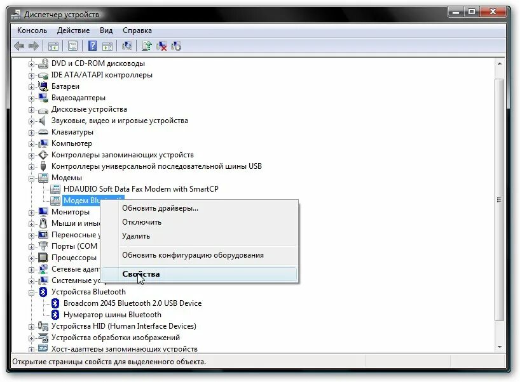The width and height of the screenshot is (520, 382).
Task: Click the Disable device red X toolbar icon
Action: point(161,46)
